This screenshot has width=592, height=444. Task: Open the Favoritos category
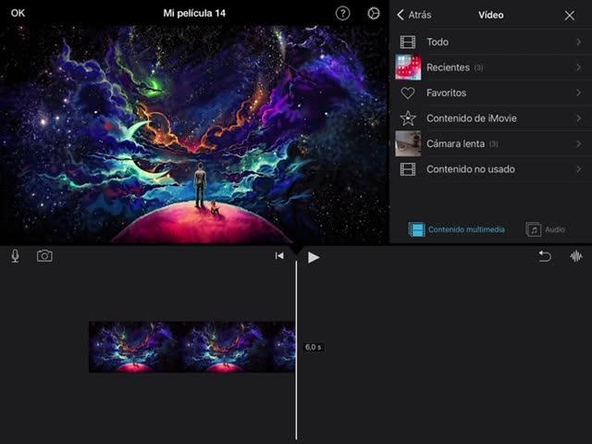tap(491, 92)
